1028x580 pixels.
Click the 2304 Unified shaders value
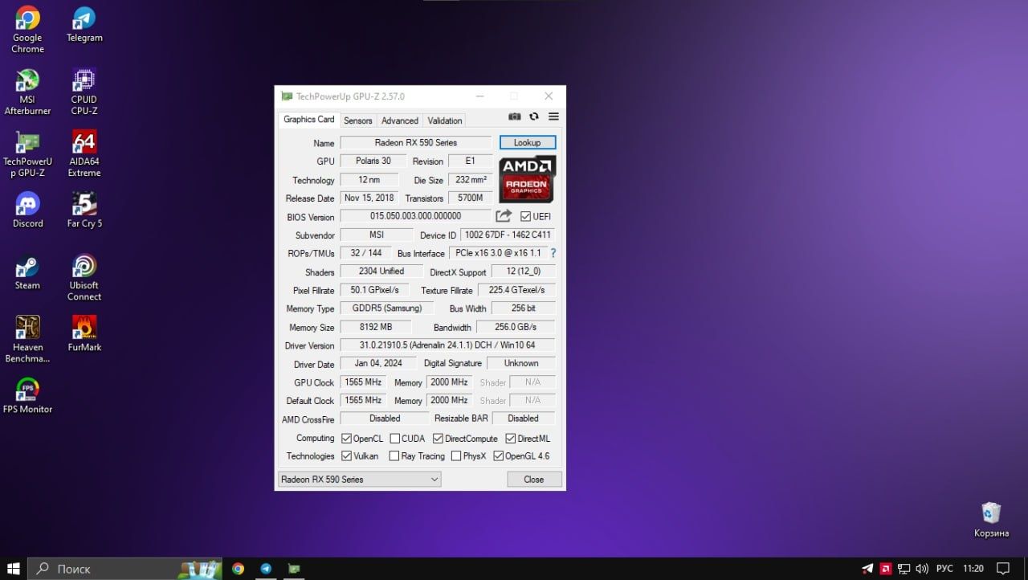point(381,272)
